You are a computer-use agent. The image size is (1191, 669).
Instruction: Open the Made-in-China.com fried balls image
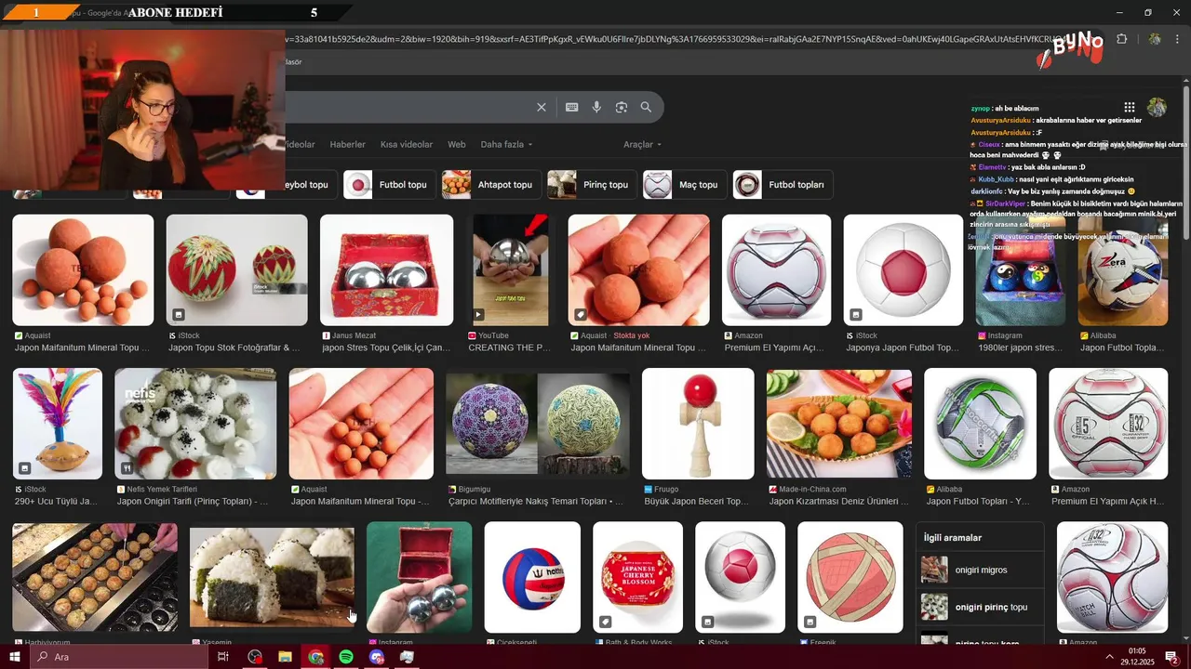(x=839, y=424)
